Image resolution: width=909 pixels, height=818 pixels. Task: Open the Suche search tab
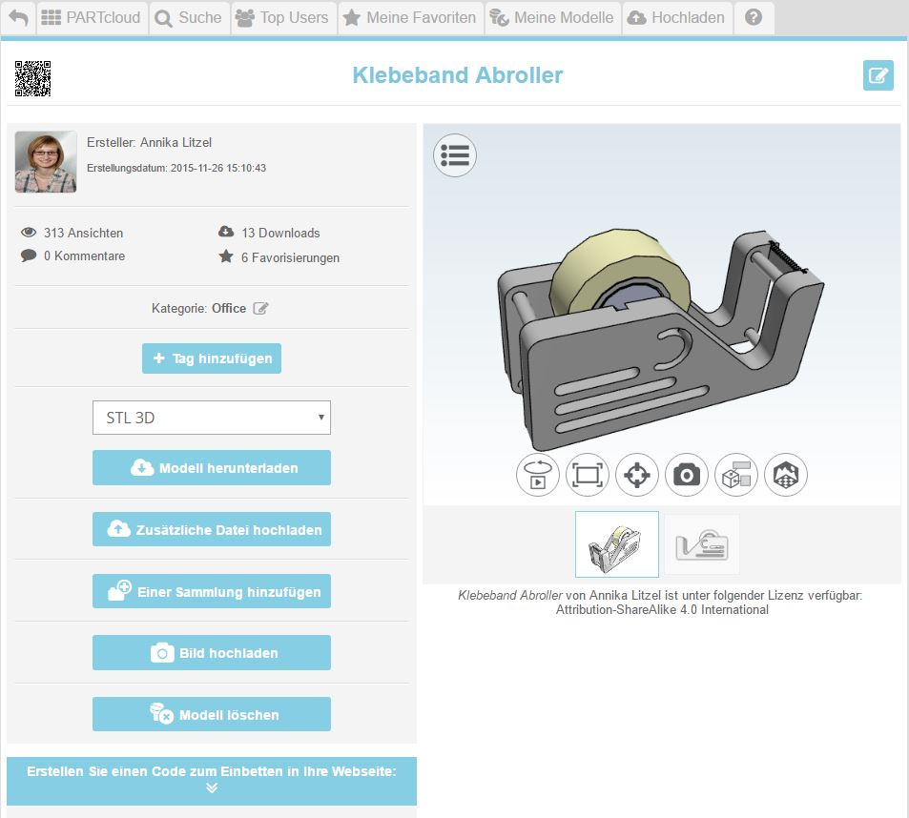coord(189,18)
